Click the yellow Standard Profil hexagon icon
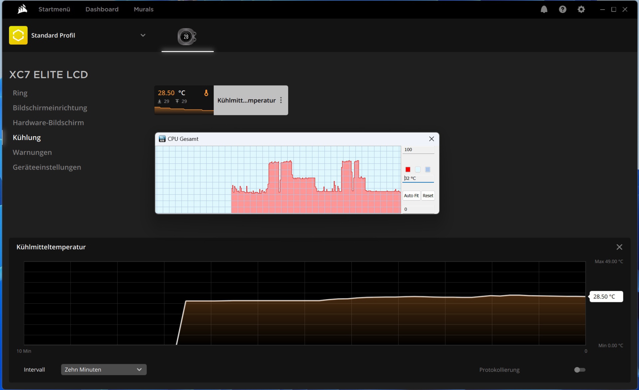639x390 pixels. [18, 35]
